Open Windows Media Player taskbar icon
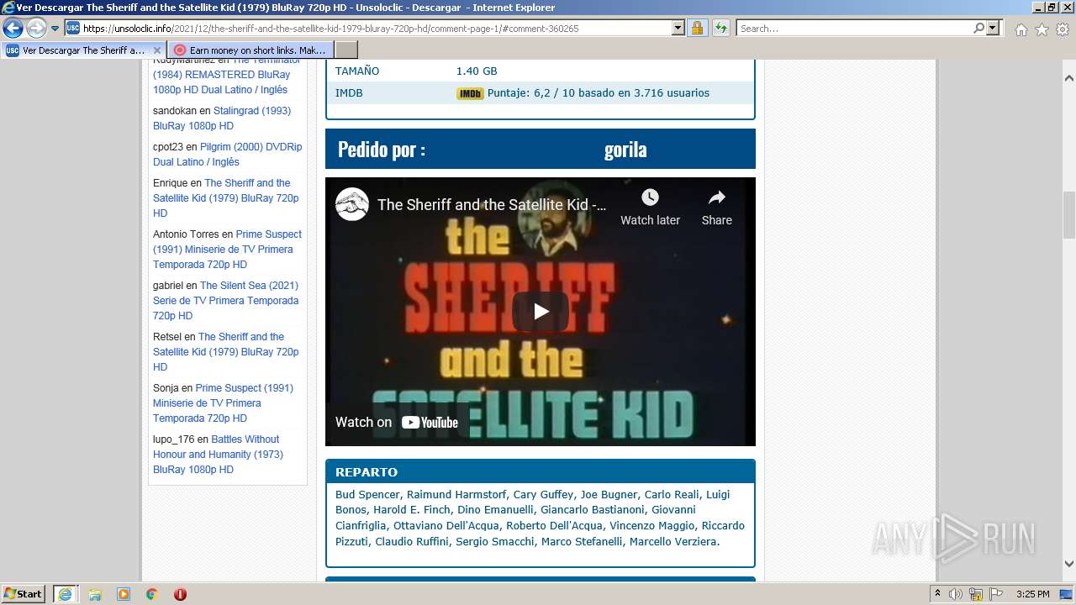This screenshot has width=1076, height=605. tap(124, 594)
